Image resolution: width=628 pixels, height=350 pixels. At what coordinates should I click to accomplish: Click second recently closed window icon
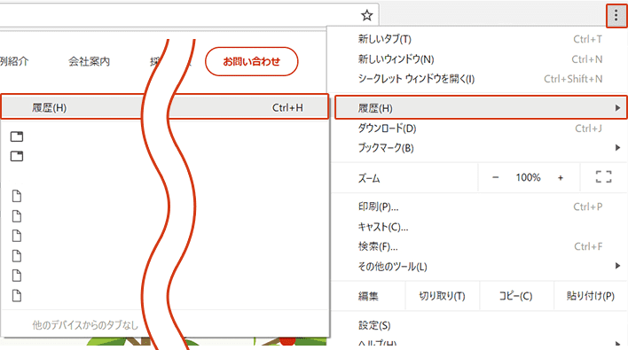click(17, 156)
